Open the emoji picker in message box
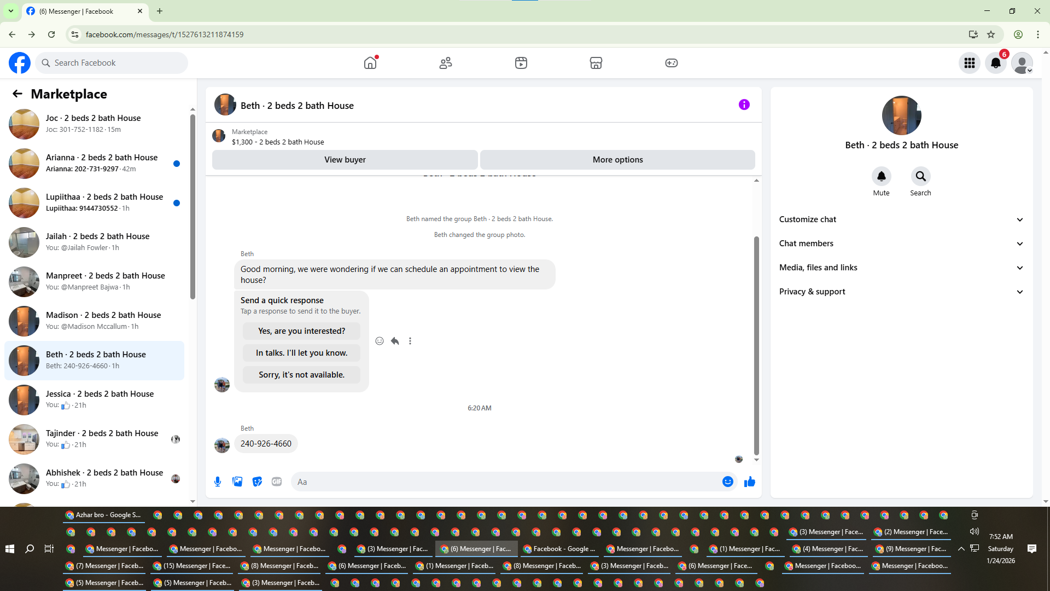The height and width of the screenshot is (591, 1050). pyautogui.click(x=727, y=482)
